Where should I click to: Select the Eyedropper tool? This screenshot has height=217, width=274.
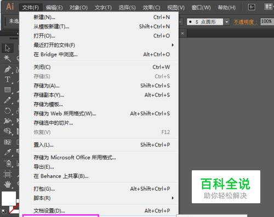point(8,152)
